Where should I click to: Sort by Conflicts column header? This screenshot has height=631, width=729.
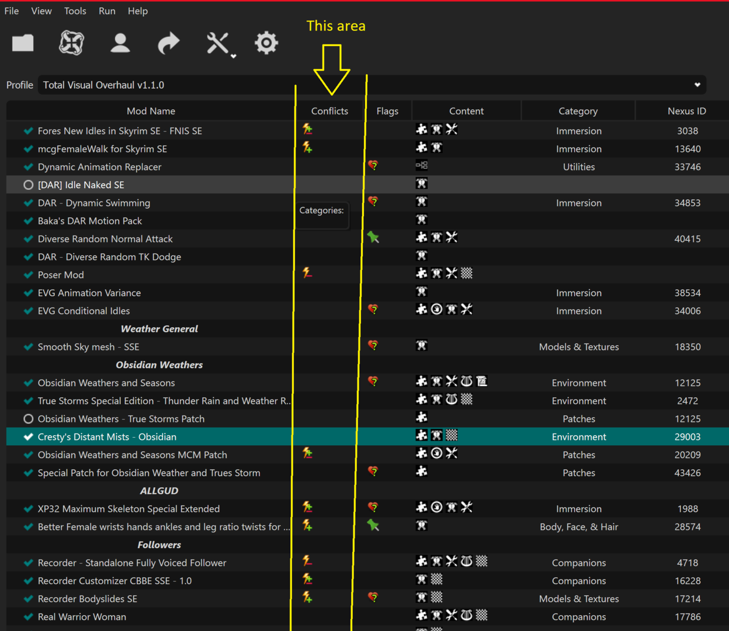329,111
